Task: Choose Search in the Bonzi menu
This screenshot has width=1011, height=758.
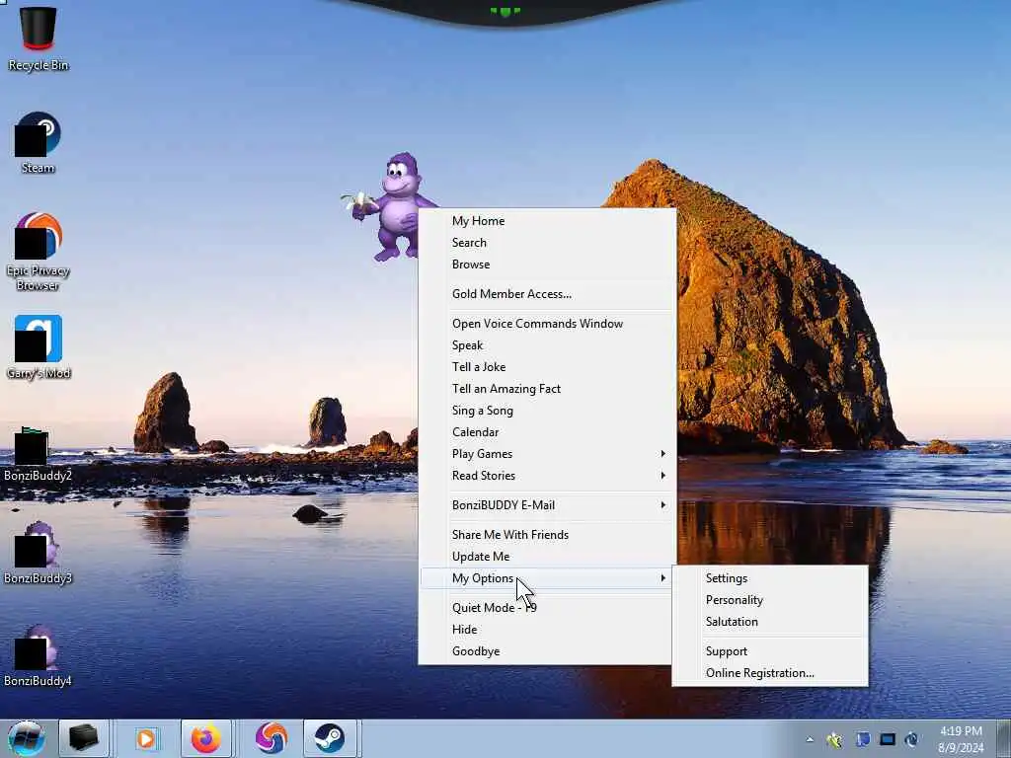Action: [545, 243]
